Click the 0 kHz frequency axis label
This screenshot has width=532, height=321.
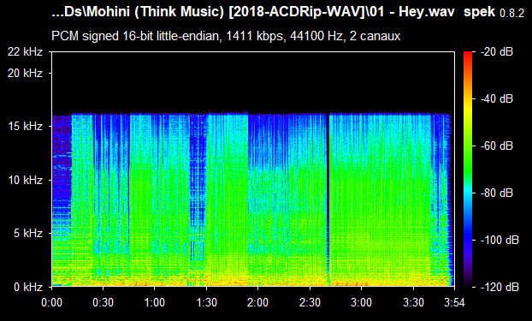pyautogui.click(x=28, y=287)
